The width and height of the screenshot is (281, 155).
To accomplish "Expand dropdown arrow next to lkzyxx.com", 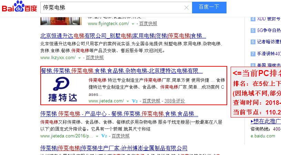I will tap(79, 58).
